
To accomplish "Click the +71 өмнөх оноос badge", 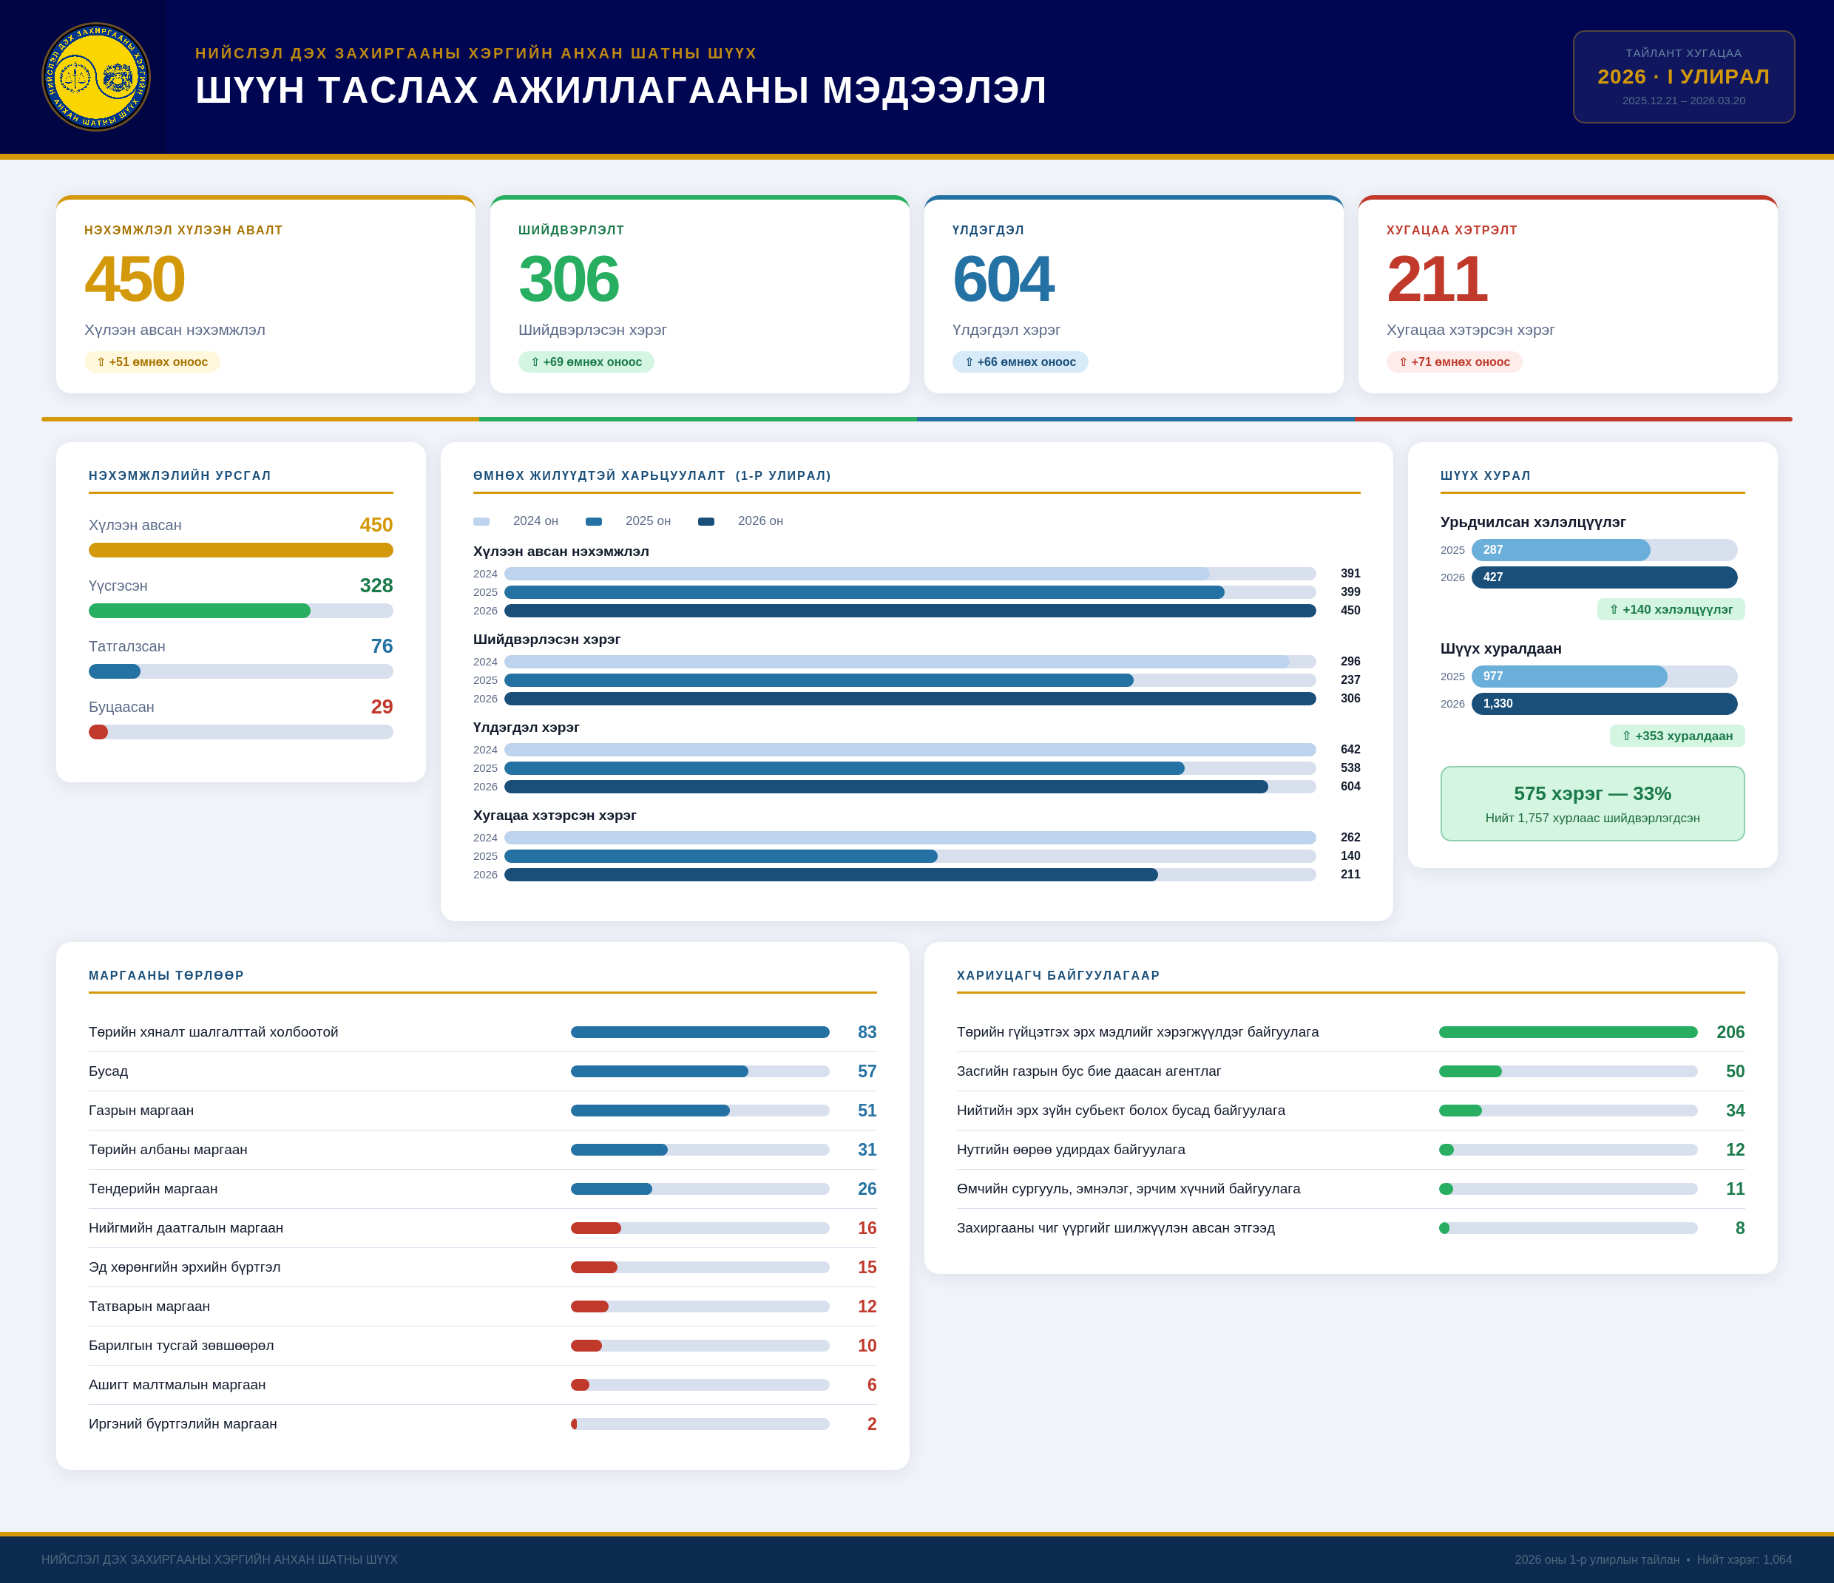I will 1453,362.
